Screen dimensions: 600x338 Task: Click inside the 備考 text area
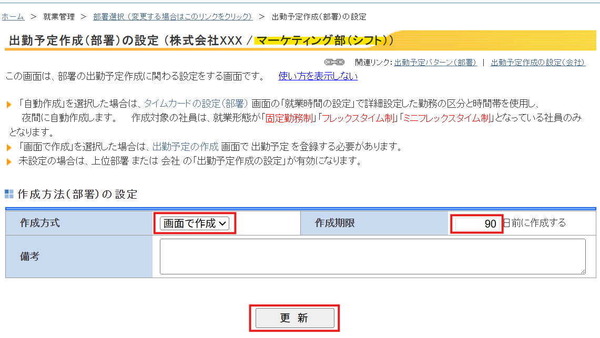[372, 257]
